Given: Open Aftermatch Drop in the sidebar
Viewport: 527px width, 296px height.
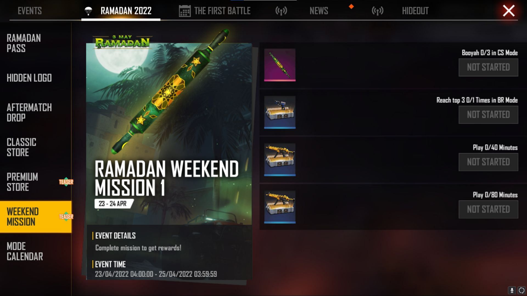Looking at the screenshot, I should [29, 112].
